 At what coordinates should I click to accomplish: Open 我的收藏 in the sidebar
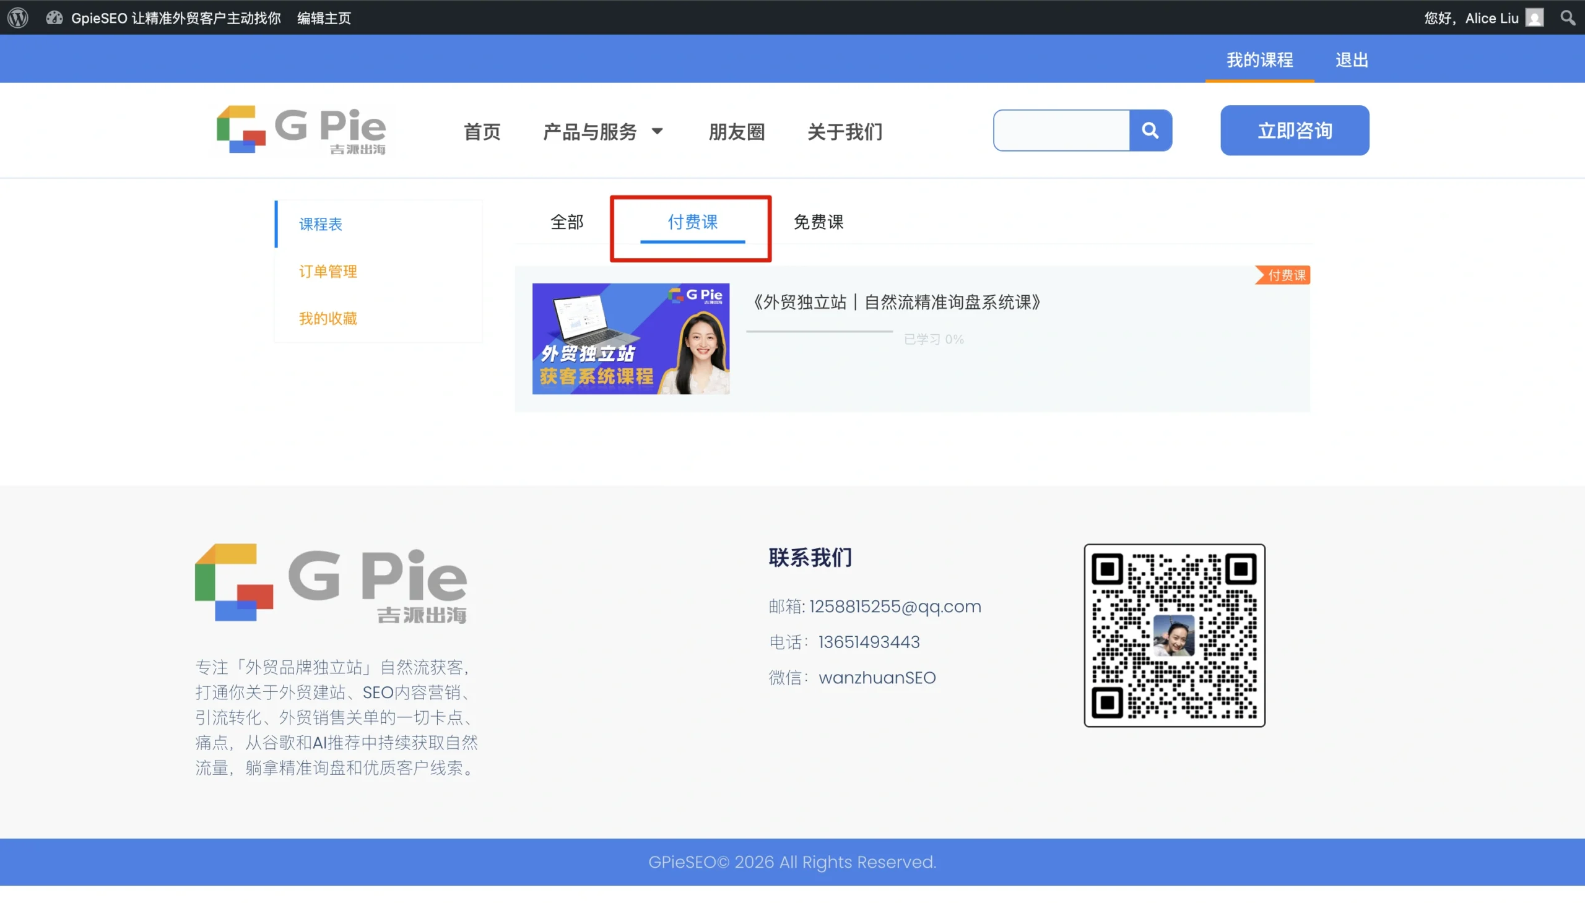pyautogui.click(x=328, y=318)
